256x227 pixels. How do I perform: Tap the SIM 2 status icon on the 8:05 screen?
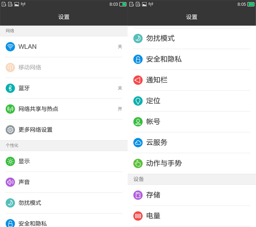(138, 4)
